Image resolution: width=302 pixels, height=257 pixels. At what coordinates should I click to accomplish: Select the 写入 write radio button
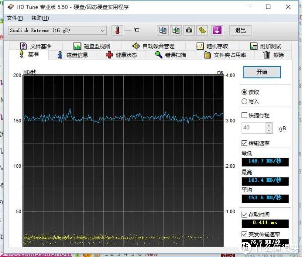(x=244, y=101)
